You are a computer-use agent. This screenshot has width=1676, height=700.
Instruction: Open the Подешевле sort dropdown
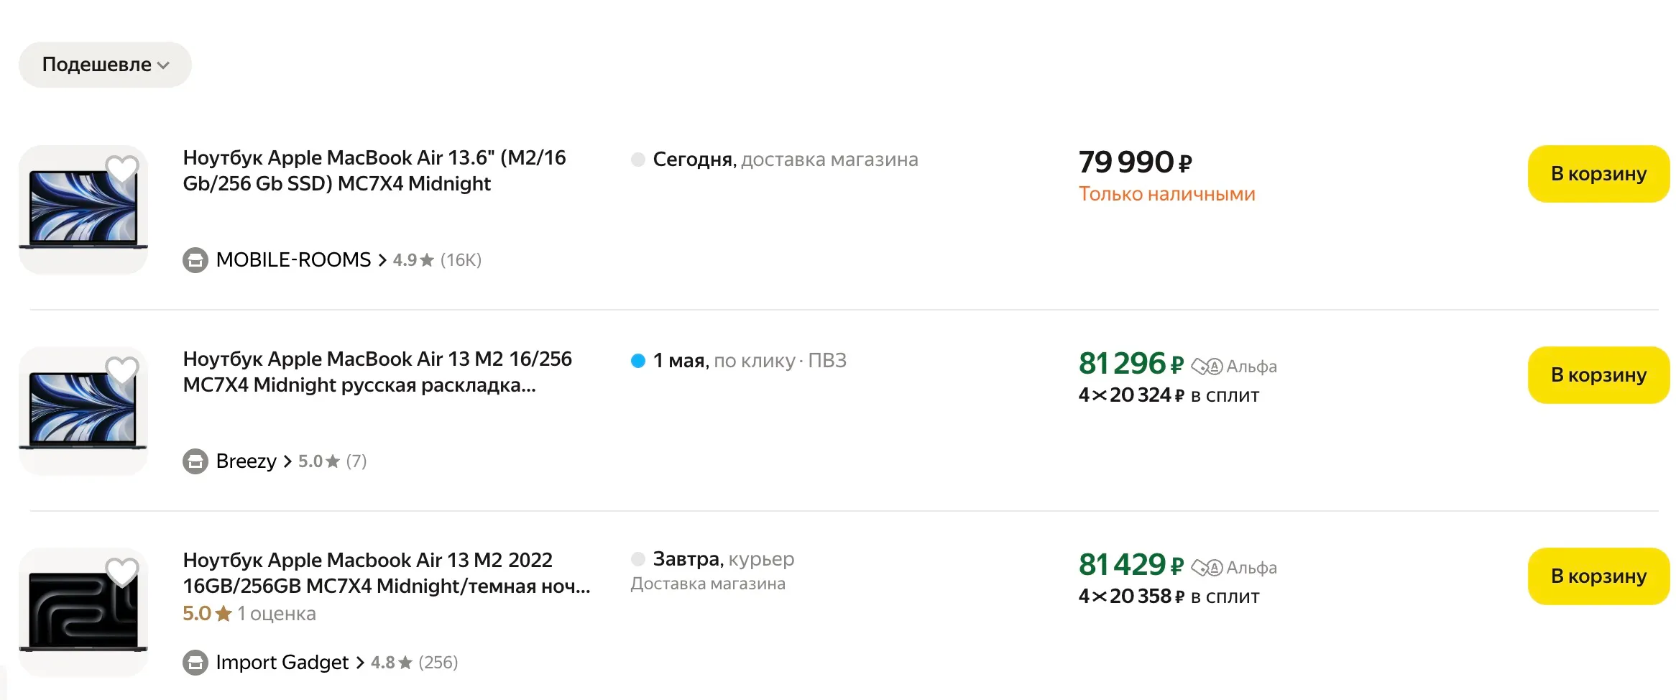pos(105,65)
